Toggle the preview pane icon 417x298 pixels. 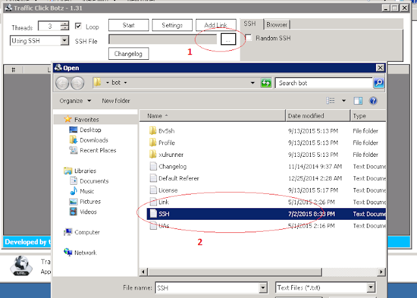pyautogui.click(x=358, y=101)
